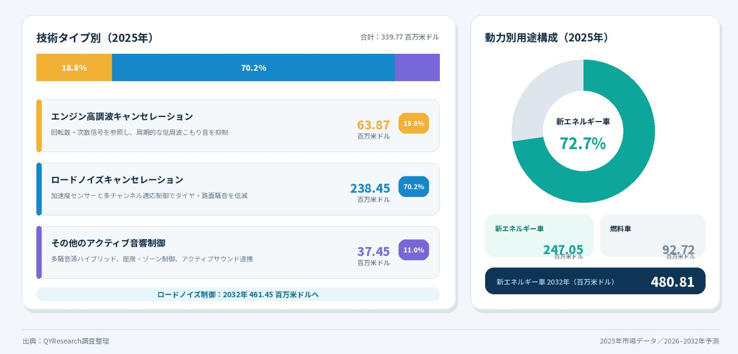Click the blue 70.2% badge
This screenshot has width=738, height=354.
click(x=414, y=187)
